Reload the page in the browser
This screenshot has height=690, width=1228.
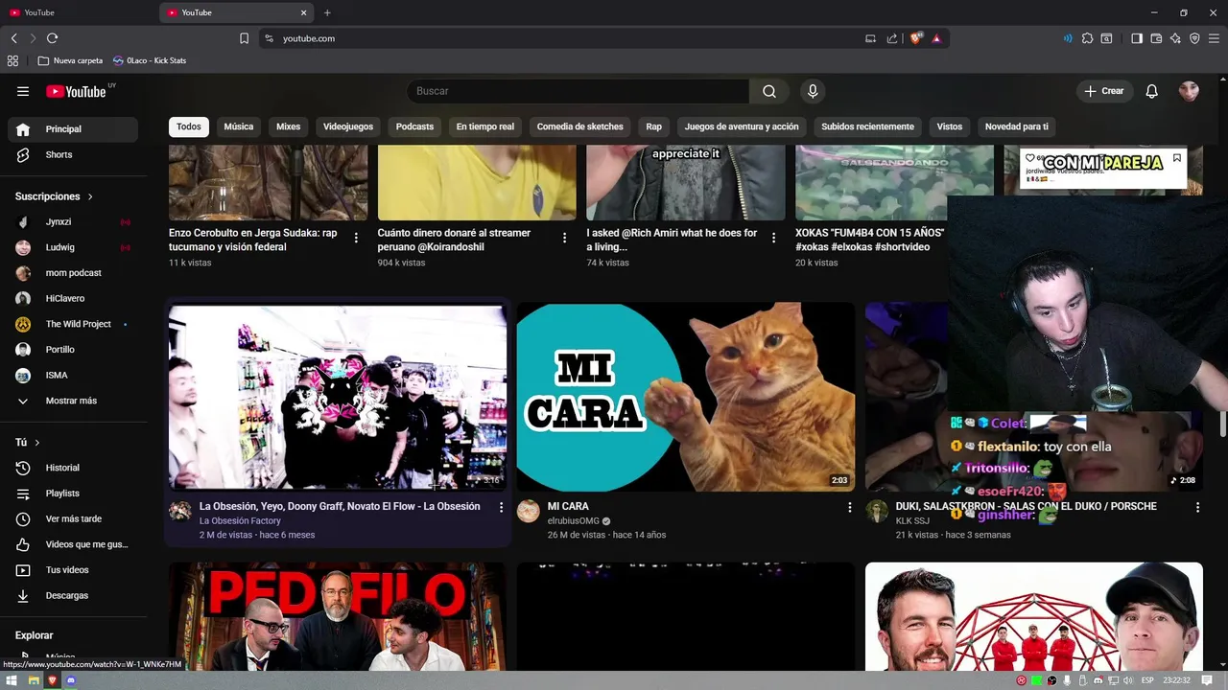(52, 38)
